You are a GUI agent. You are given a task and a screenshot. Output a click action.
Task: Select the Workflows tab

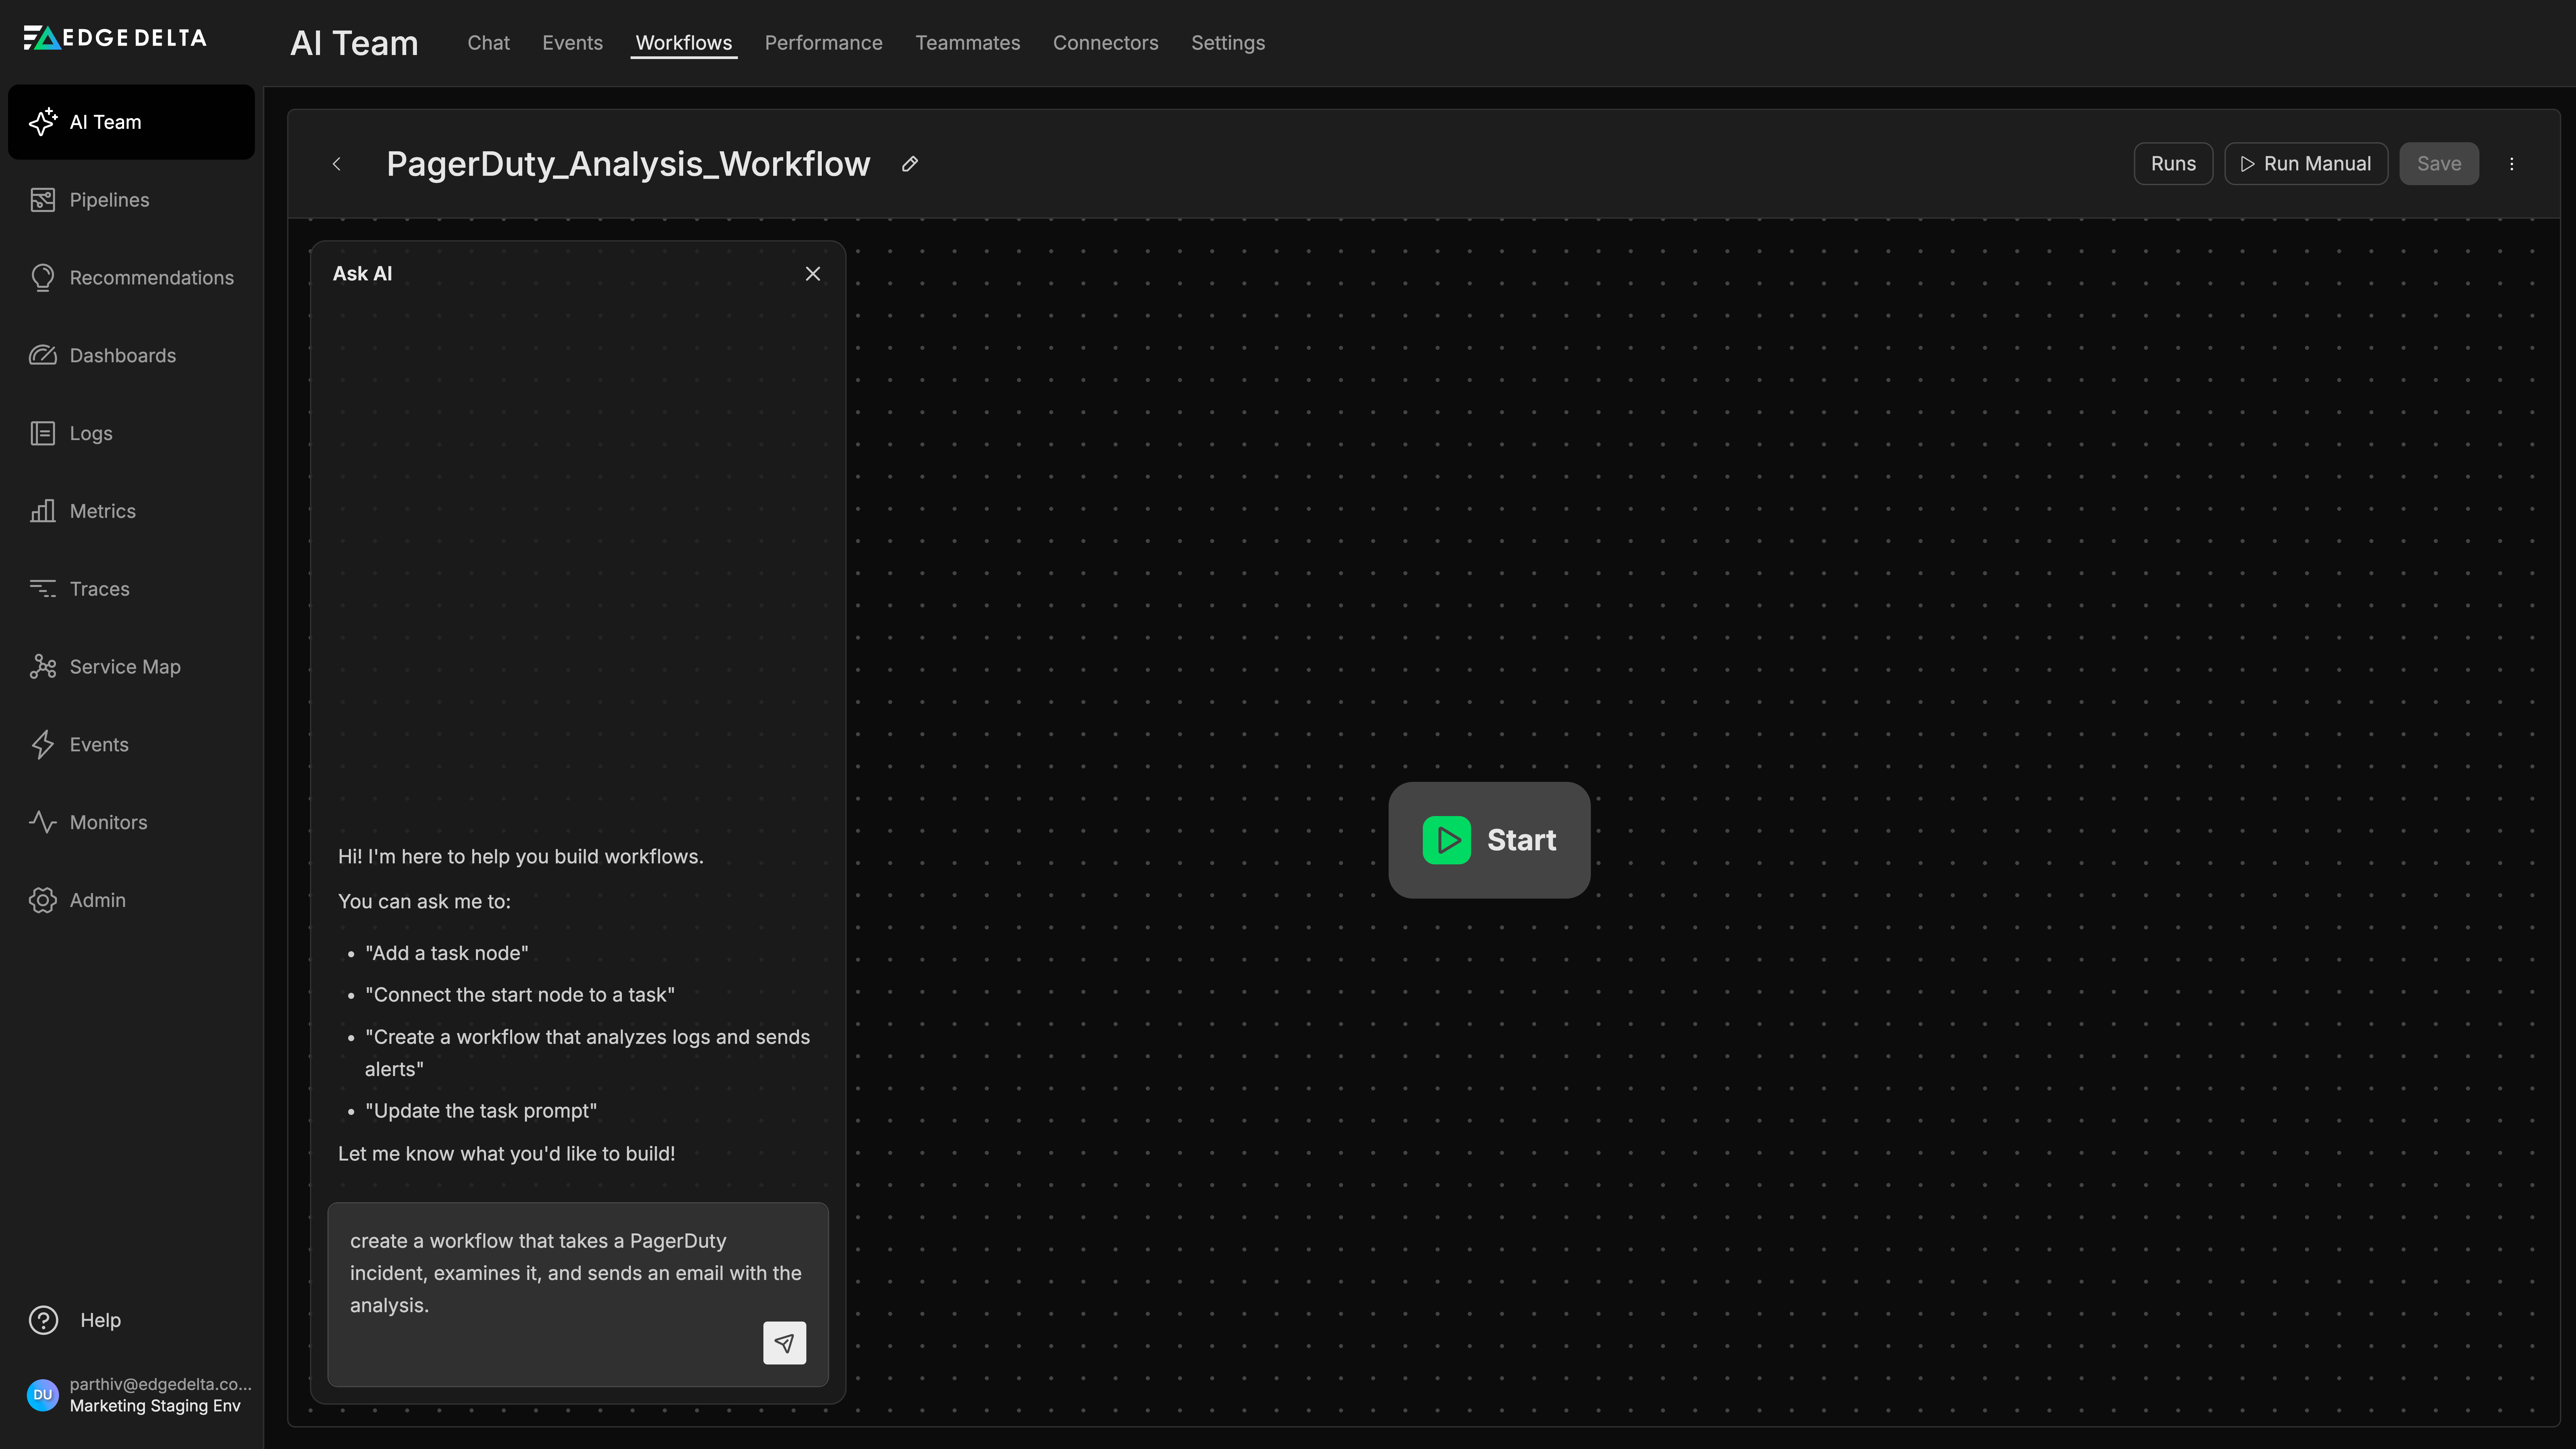coord(684,43)
